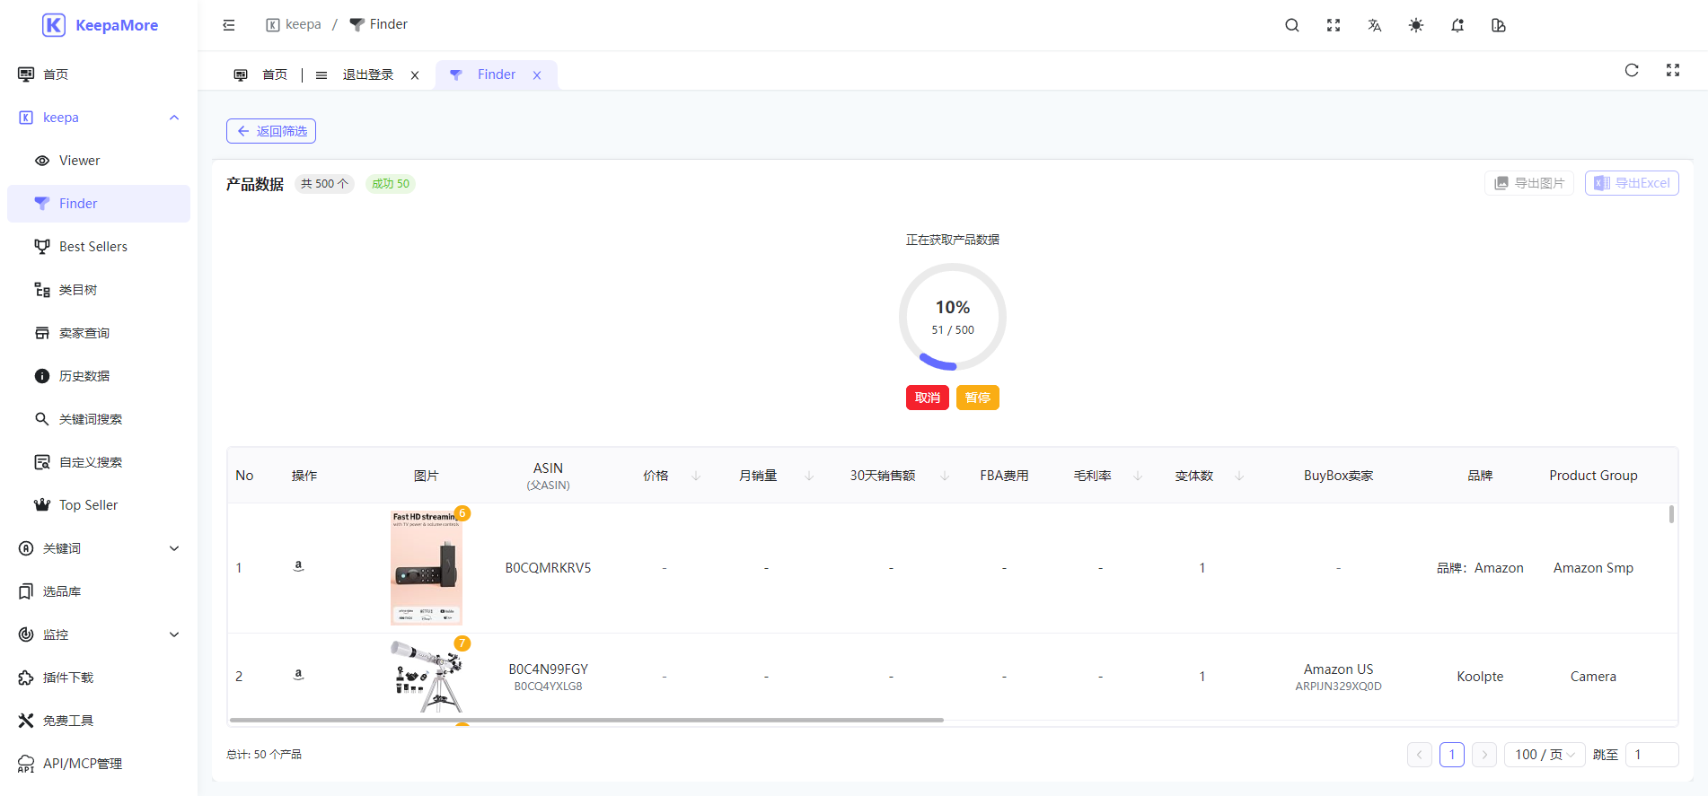Sort by 月销量 column arrow
Screen dimensions: 1708x796
pos(809,476)
